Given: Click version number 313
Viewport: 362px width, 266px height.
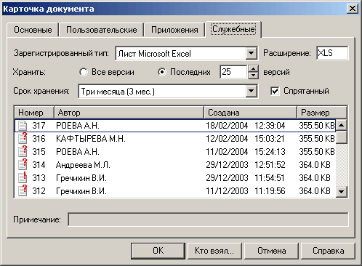Looking at the screenshot, I should 39,178.
